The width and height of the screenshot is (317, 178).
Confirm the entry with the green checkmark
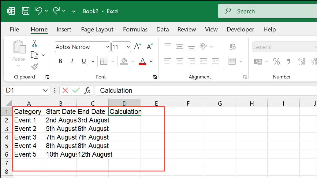point(76,90)
